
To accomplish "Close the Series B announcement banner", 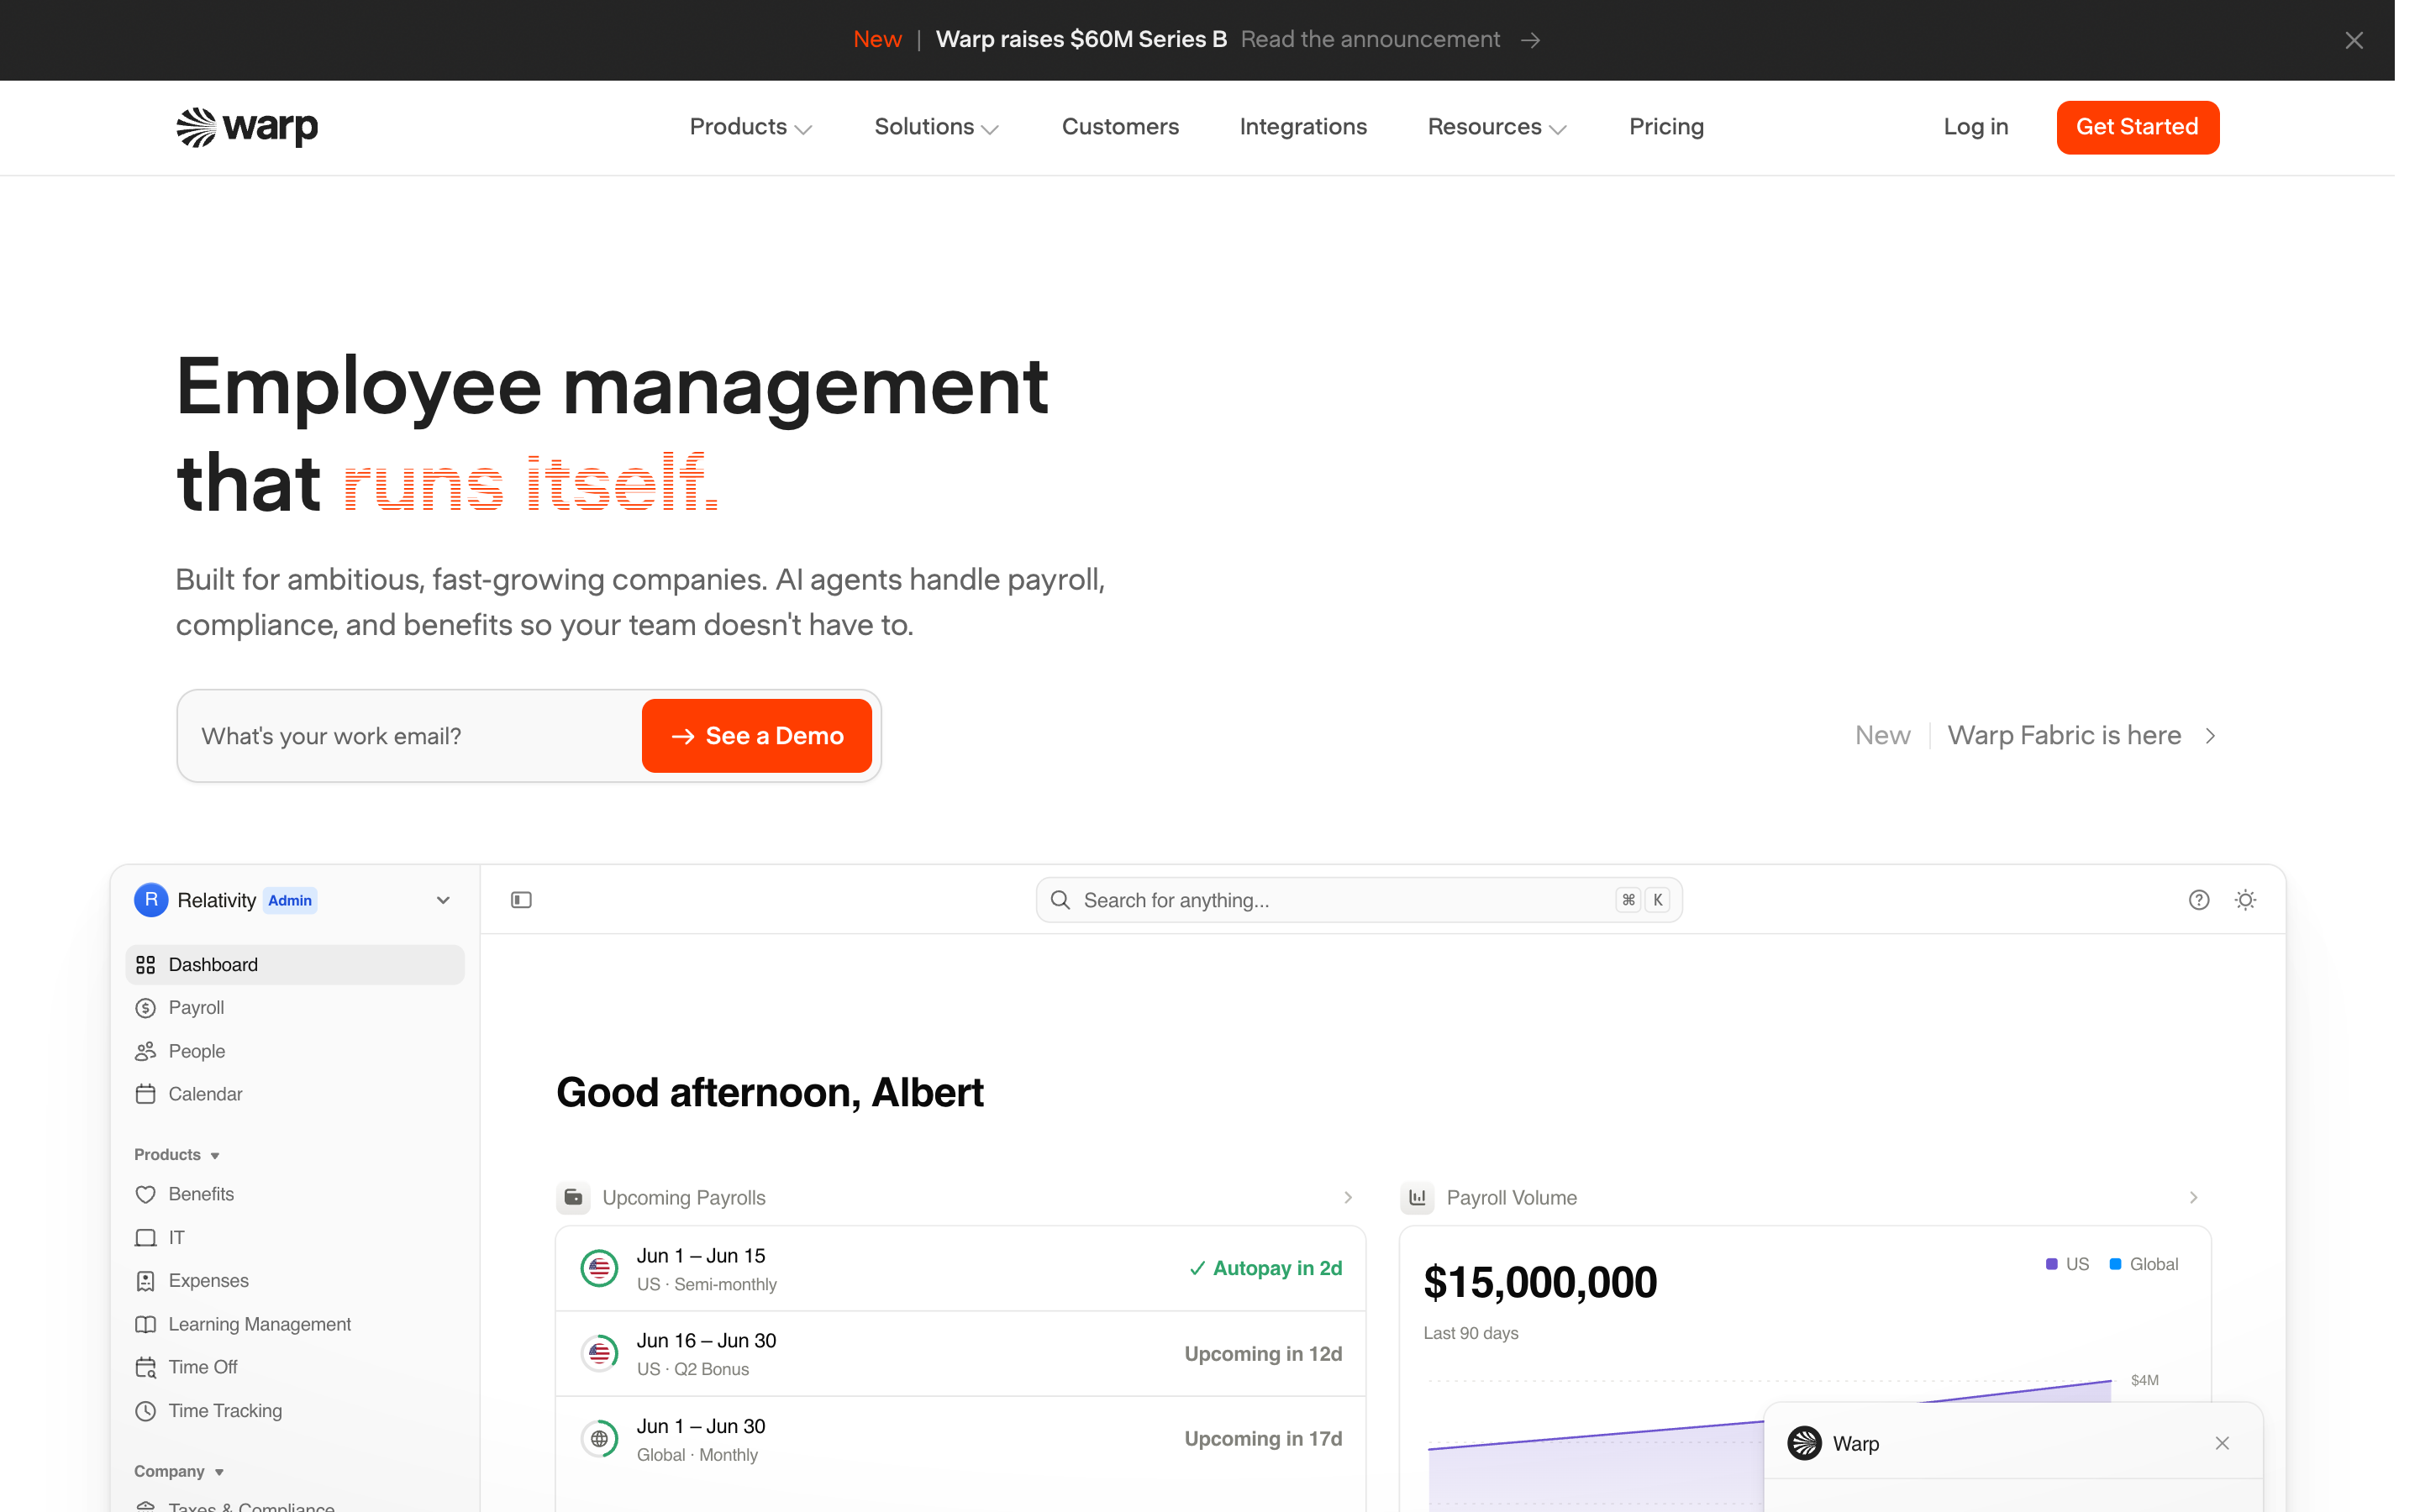I will pyautogui.click(x=2354, y=40).
